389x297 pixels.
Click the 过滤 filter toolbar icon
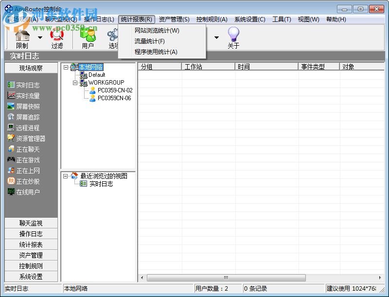pyautogui.click(x=57, y=36)
